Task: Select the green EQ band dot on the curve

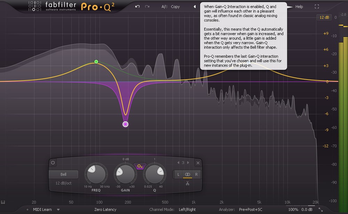Action: coord(96,61)
